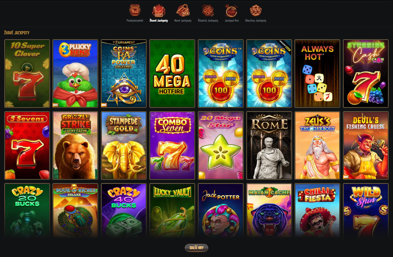Open the Stampede Gold elephant game
The image size is (393, 257).
[x=124, y=146]
